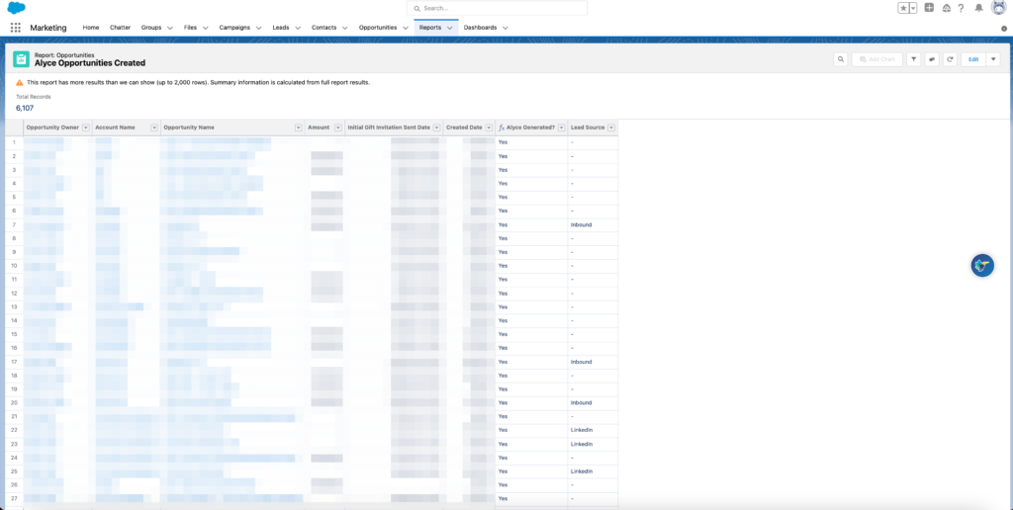Image resolution: width=1013 pixels, height=510 pixels.
Task: Click the Global Actions plus icon
Action: [x=929, y=8]
